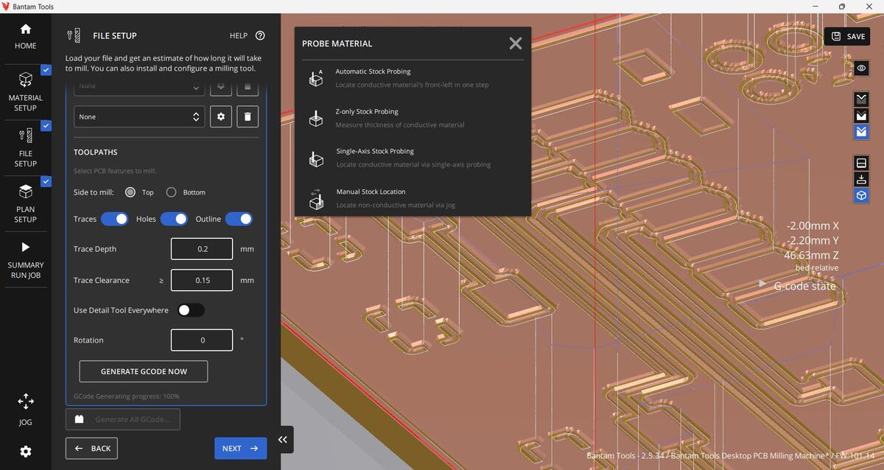The height and width of the screenshot is (470, 884).
Task: Select the blue highlighted material preview mode icon
Action: pyautogui.click(x=861, y=132)
